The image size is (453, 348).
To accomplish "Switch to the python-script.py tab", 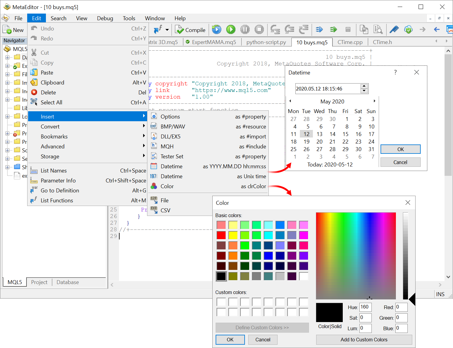I will pos(266,42).
